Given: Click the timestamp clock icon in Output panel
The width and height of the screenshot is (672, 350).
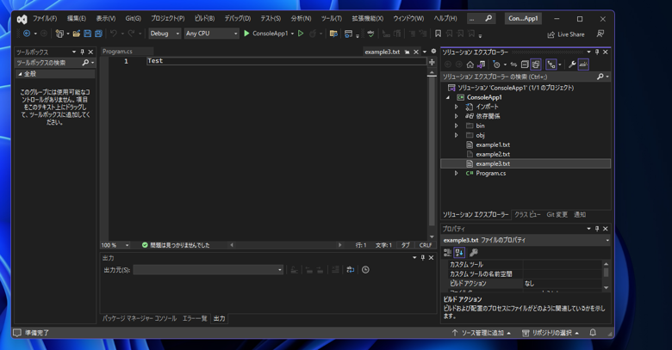Looking at the screenshot, I should tap(365, 269).
